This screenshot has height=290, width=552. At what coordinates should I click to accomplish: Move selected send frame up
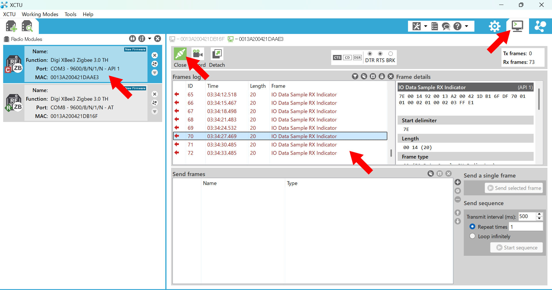tap(458, 213)
